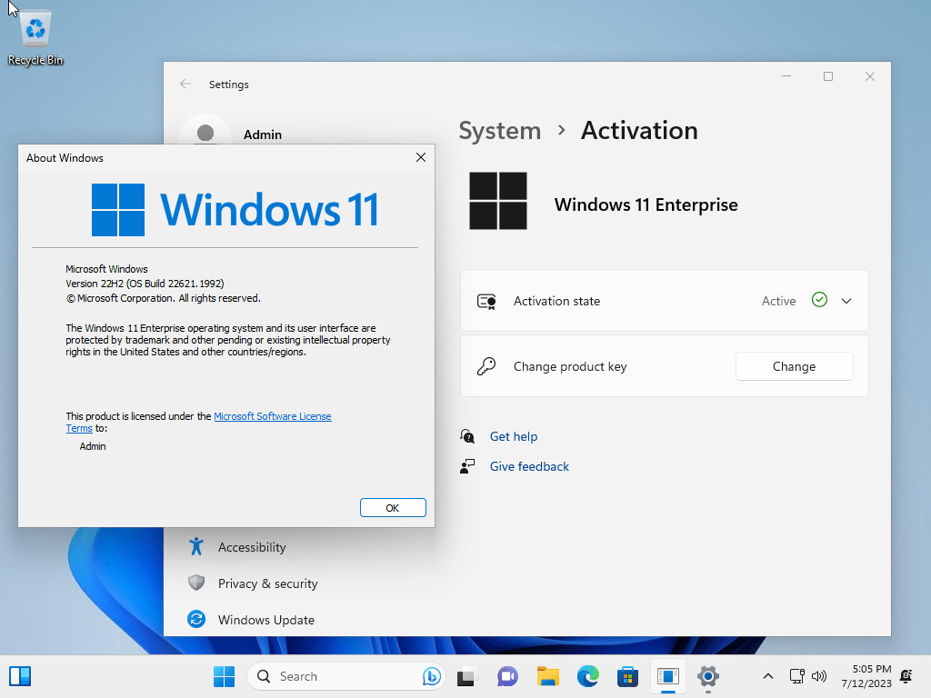Open the Start menu

(x=225, y=676)
